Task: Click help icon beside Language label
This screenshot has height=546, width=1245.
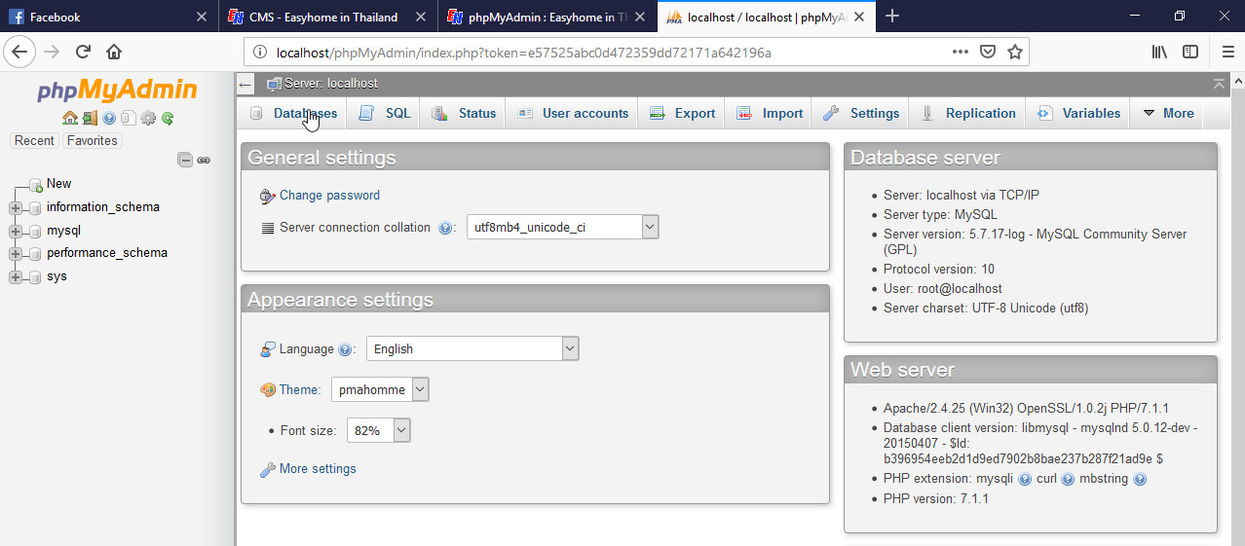Action: pyautogui.click(x=345, y=349)
